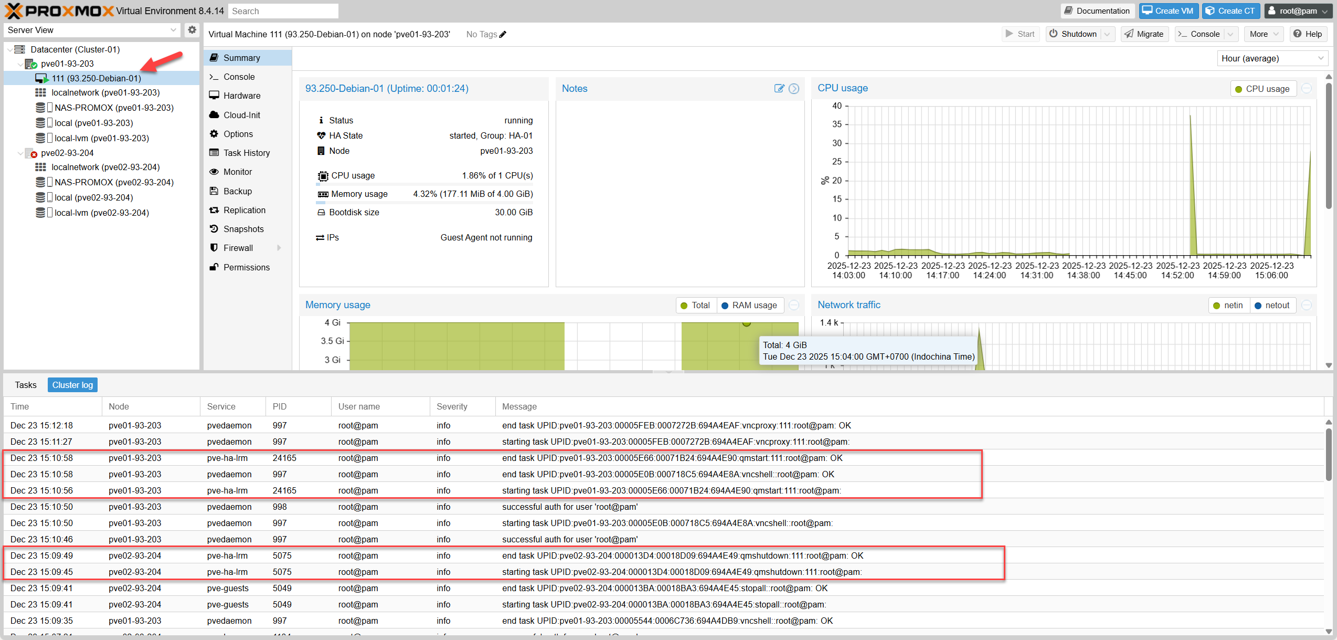Toggle the RAM usage legend series
The image size is (1337, 640).
point(749,306)
